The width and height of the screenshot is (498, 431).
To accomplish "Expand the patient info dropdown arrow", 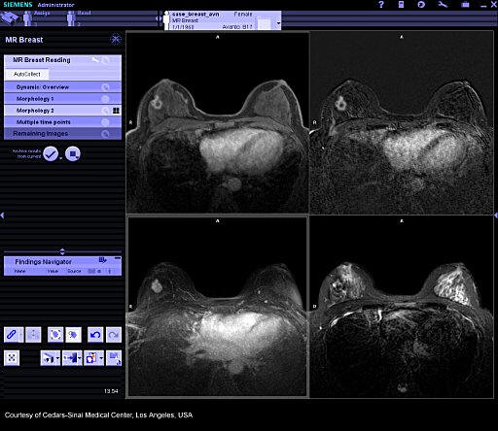I will [278, 23].
